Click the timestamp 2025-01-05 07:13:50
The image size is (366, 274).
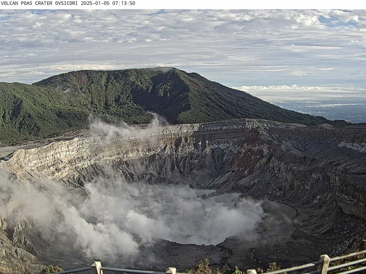click(108, 3)
